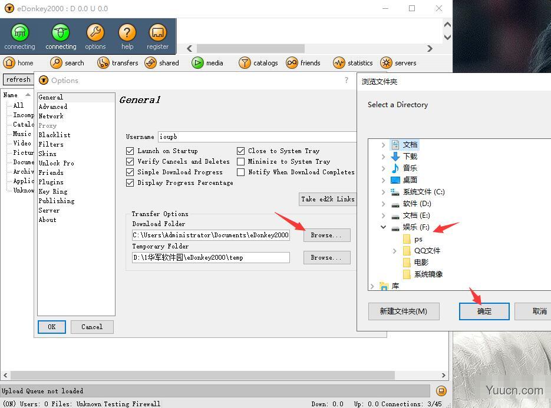Click the refresh button
Image resolution: width=551 pixels, height=408 pixels.
pyautogui.click(x=18, y=79)
